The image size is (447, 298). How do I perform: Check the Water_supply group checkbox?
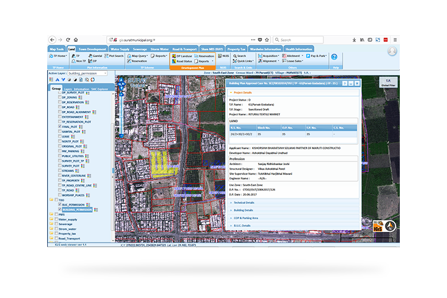(57, 219)
